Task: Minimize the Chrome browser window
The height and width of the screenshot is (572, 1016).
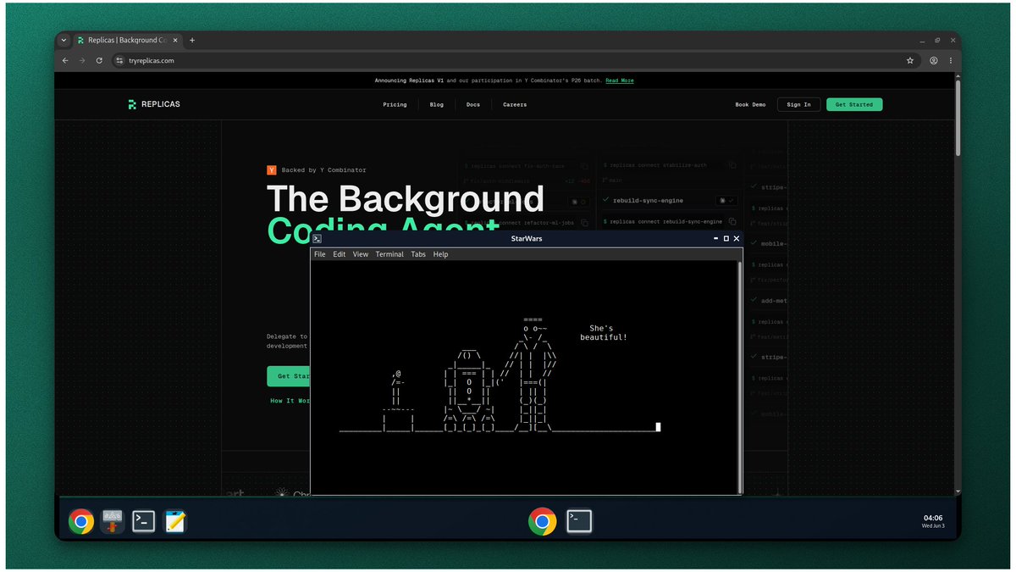Action: tap(923, 40)
